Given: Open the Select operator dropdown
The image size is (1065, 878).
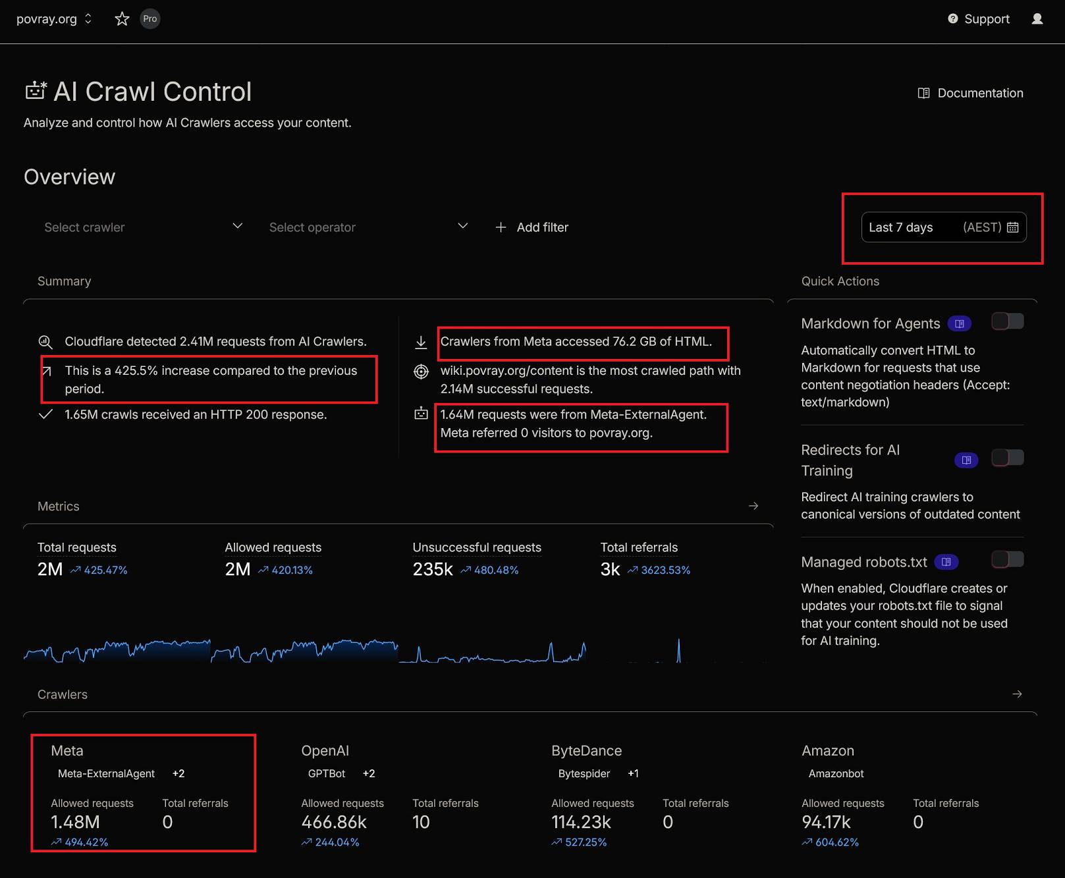Looking at the screenshot, I should 368,227.
